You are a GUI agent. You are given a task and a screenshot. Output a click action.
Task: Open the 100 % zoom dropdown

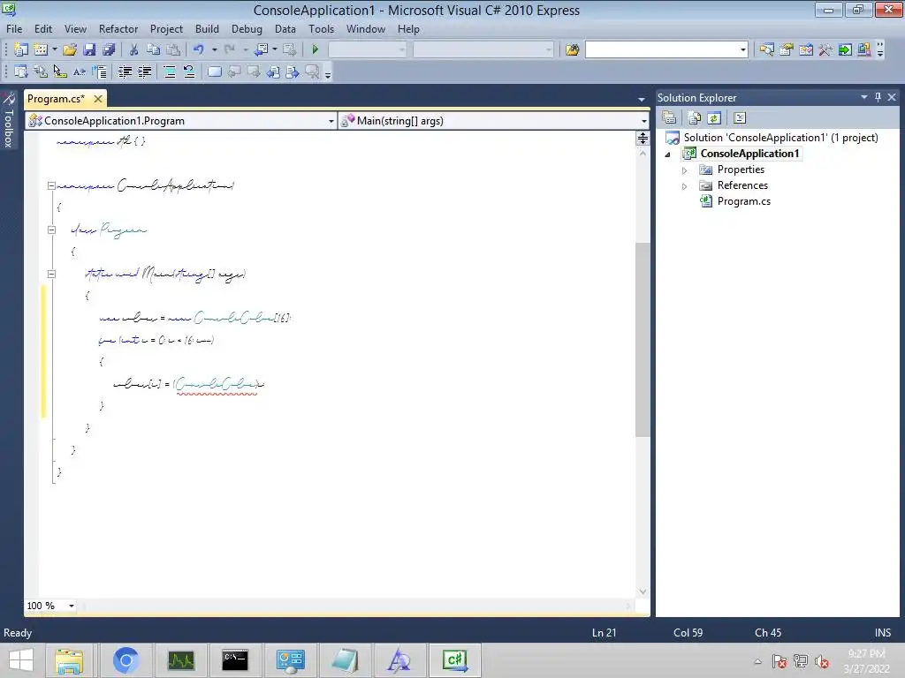(x=72, y=606)
